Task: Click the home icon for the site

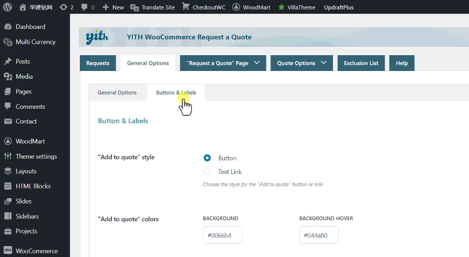Action: click(x=23, y=7)
